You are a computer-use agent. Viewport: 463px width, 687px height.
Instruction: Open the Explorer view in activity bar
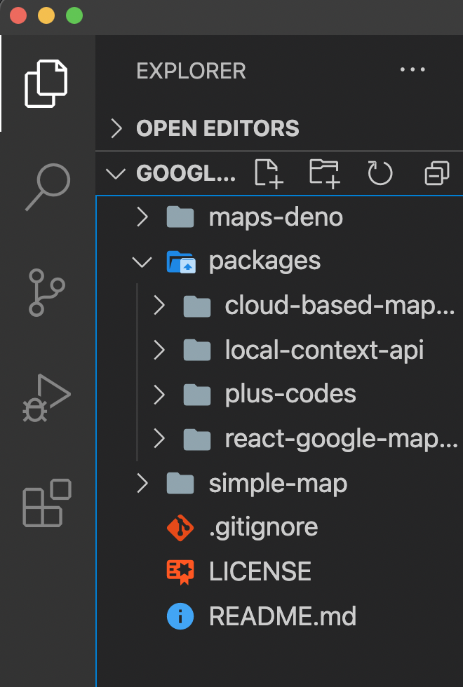point(46,83)
